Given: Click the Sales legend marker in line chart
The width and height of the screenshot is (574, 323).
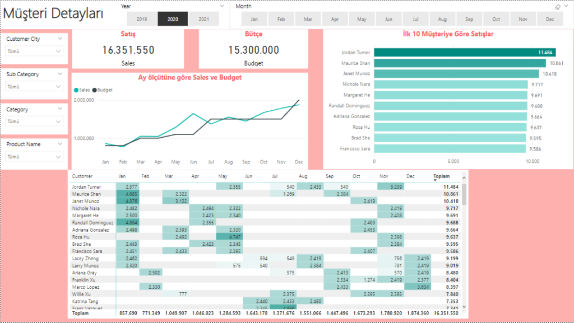Looking at the screenshot, I should (x=76, y=90).
